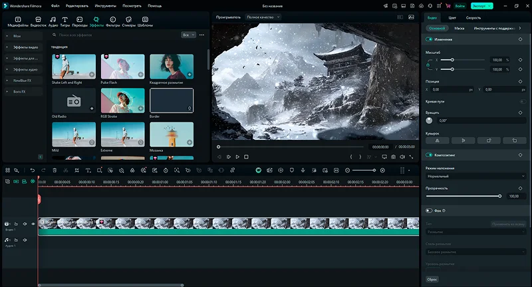Viewport: 532px width, 287px height.
Task: Open the Редактировать menu
Action: tap(77, 6)
